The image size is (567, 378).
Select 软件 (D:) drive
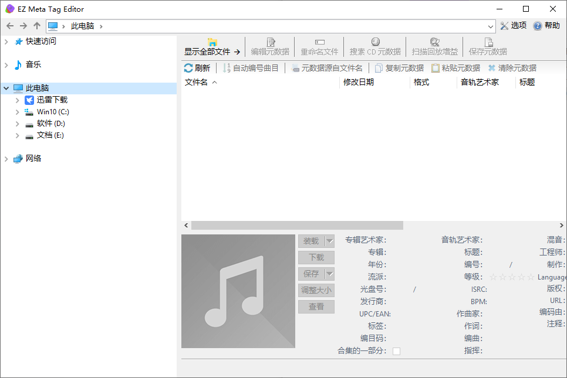[x=45, y=124]
